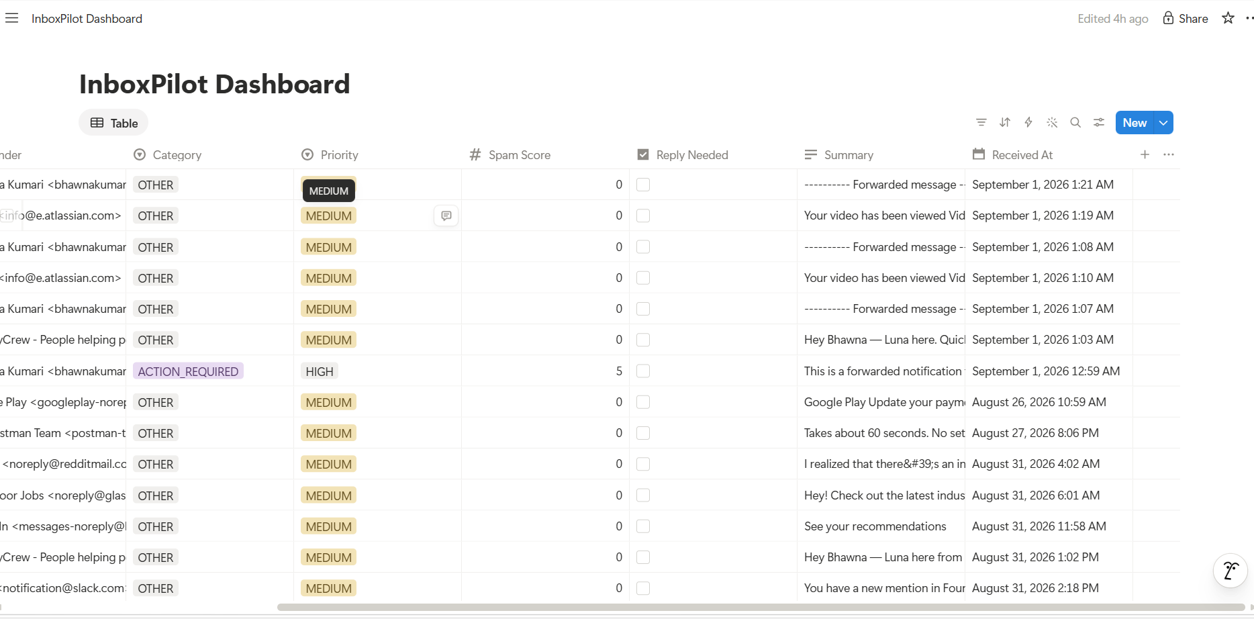
Task: Open the sort icon in database toolbar
Action: [1005, 122]
